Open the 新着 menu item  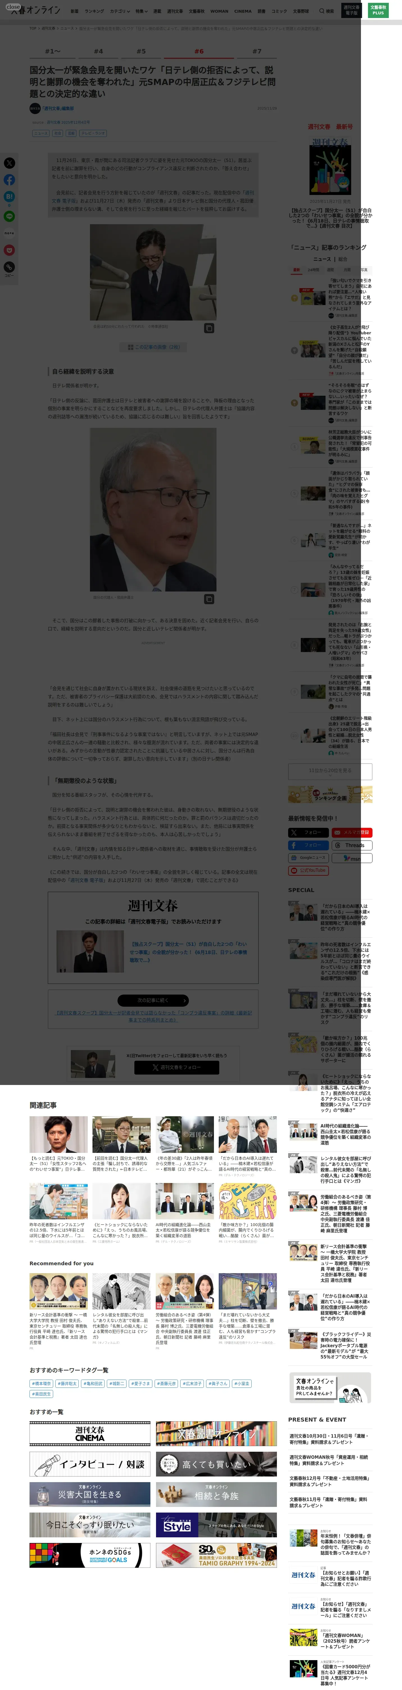pyautogui.click(x=75, y=11)
